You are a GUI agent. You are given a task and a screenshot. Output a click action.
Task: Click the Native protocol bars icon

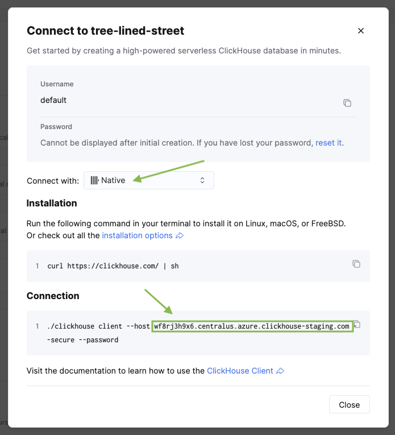tap(94, 180)
